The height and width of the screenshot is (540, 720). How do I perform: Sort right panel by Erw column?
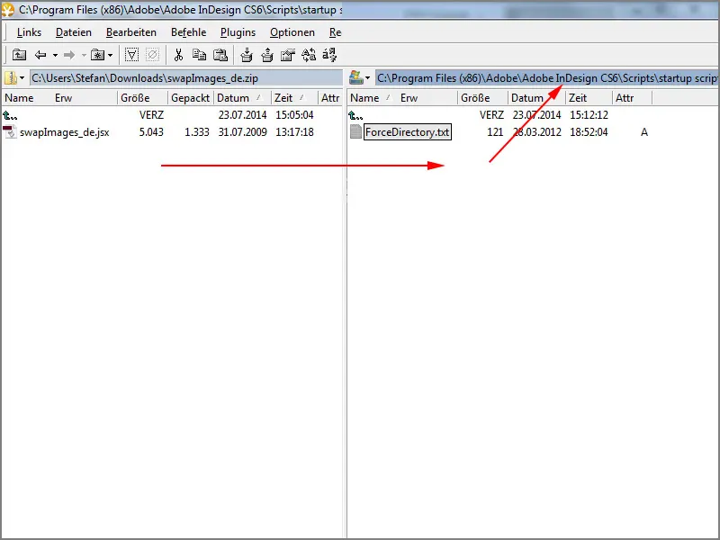[409, 98]
